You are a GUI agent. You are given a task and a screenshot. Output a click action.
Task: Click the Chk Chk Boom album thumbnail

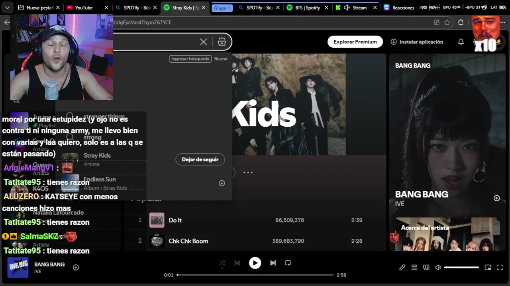(x=157, y=241)
